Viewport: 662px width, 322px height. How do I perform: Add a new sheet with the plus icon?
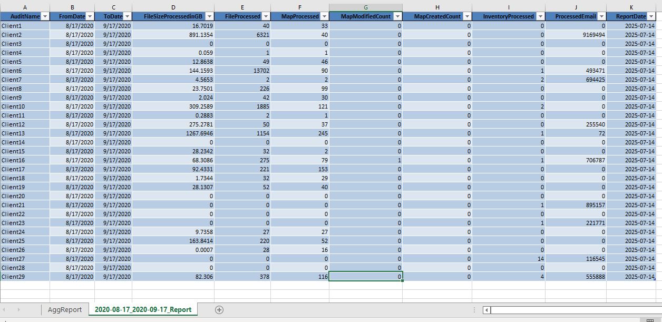tap(219, 310)
